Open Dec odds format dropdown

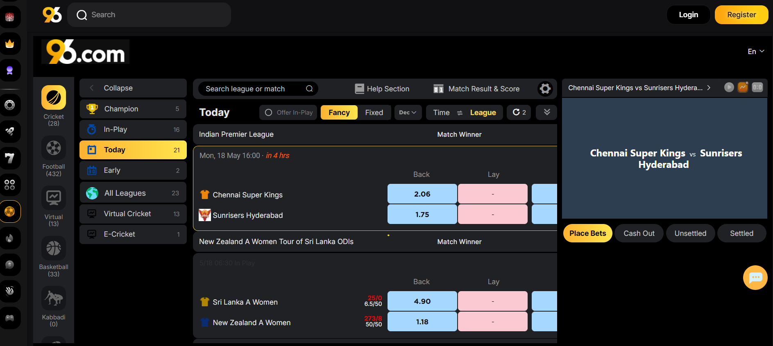(408, 113)
